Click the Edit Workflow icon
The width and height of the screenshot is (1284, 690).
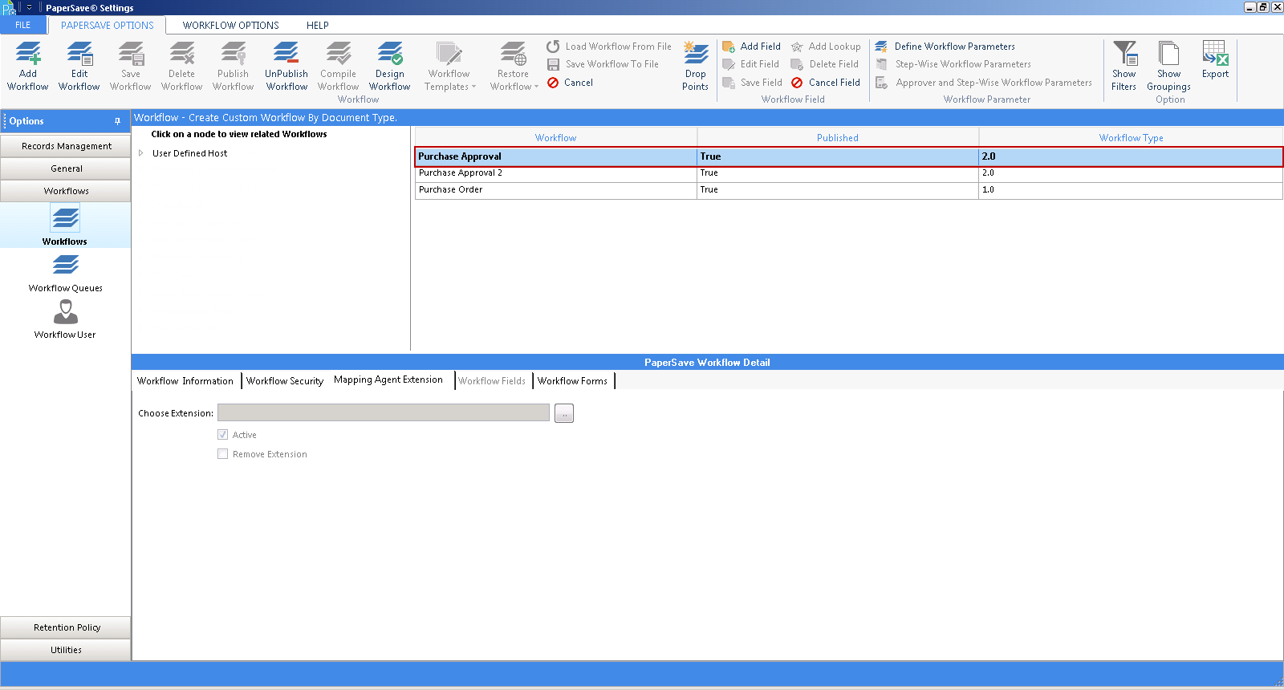click(79, 66)
